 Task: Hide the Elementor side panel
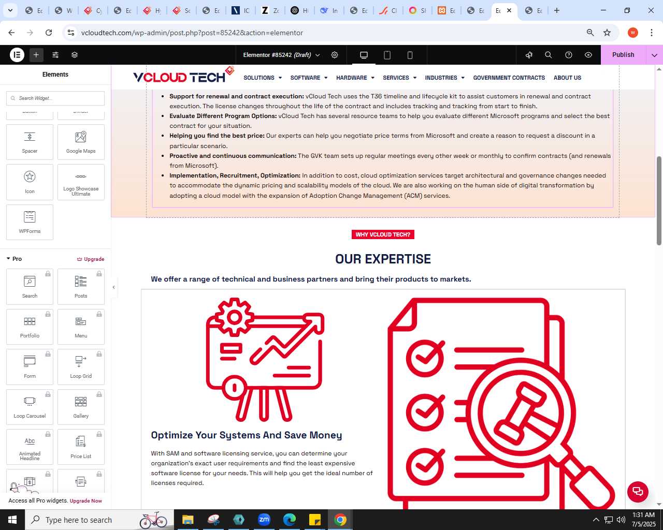point(113,287)
